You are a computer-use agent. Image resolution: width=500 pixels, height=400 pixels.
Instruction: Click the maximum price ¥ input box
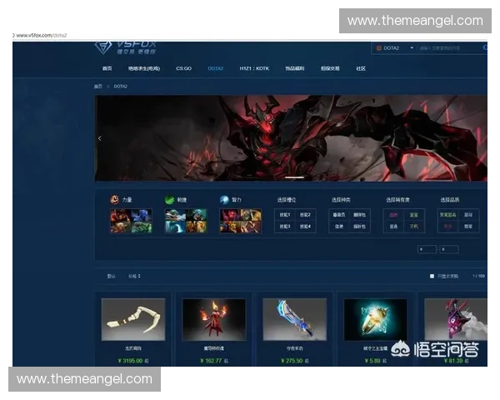(449, 249)
